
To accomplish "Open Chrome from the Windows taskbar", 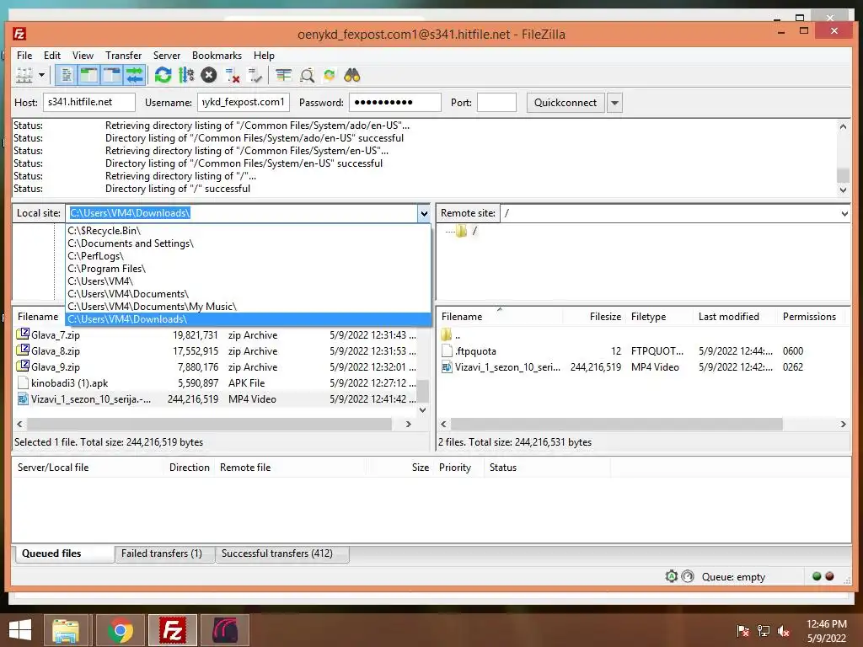I will coord(121,630).
